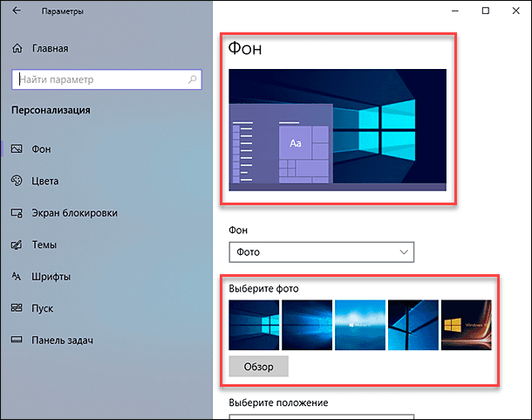The width and height of the screenshot is (532, 420).
Task: Click the Выберите фото label
Action: click(x=263, y=288)
